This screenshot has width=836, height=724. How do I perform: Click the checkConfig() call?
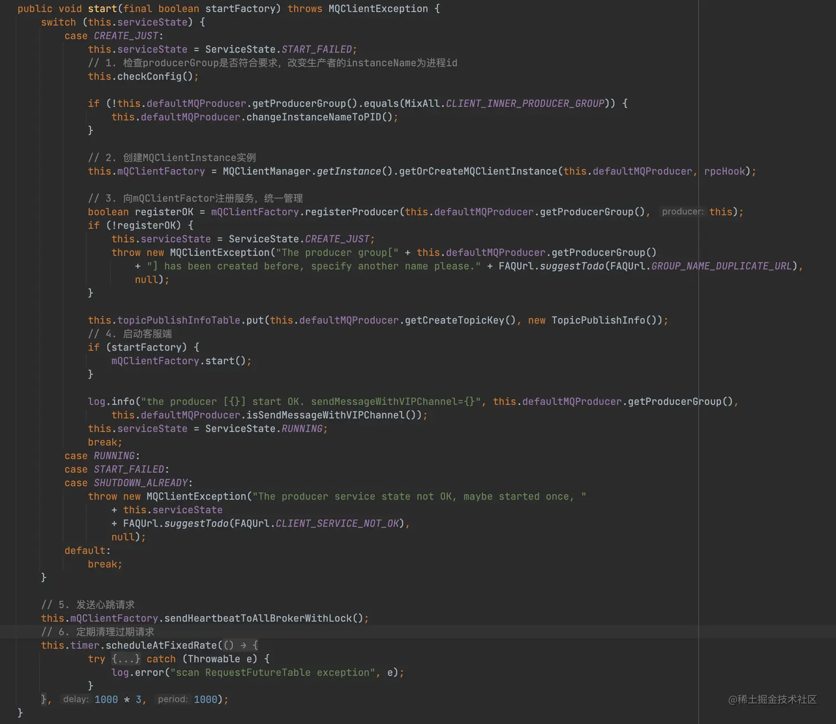(155, 76)
